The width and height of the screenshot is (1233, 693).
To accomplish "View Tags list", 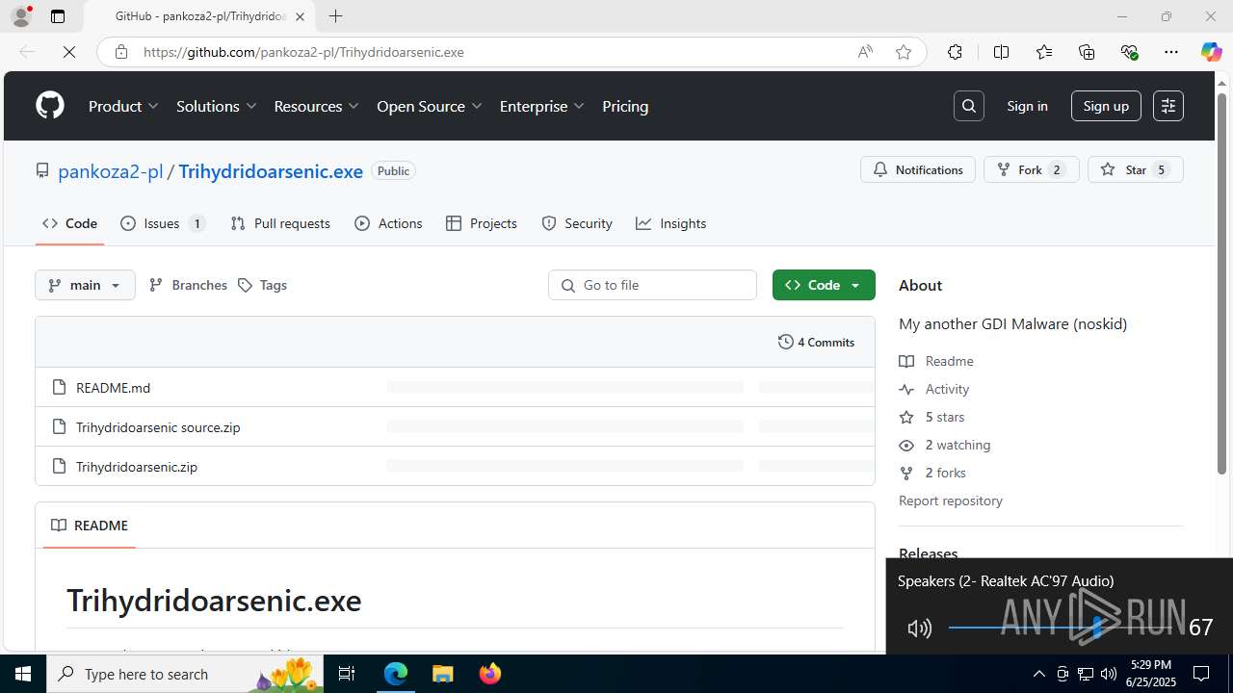I will coord(262,285).
